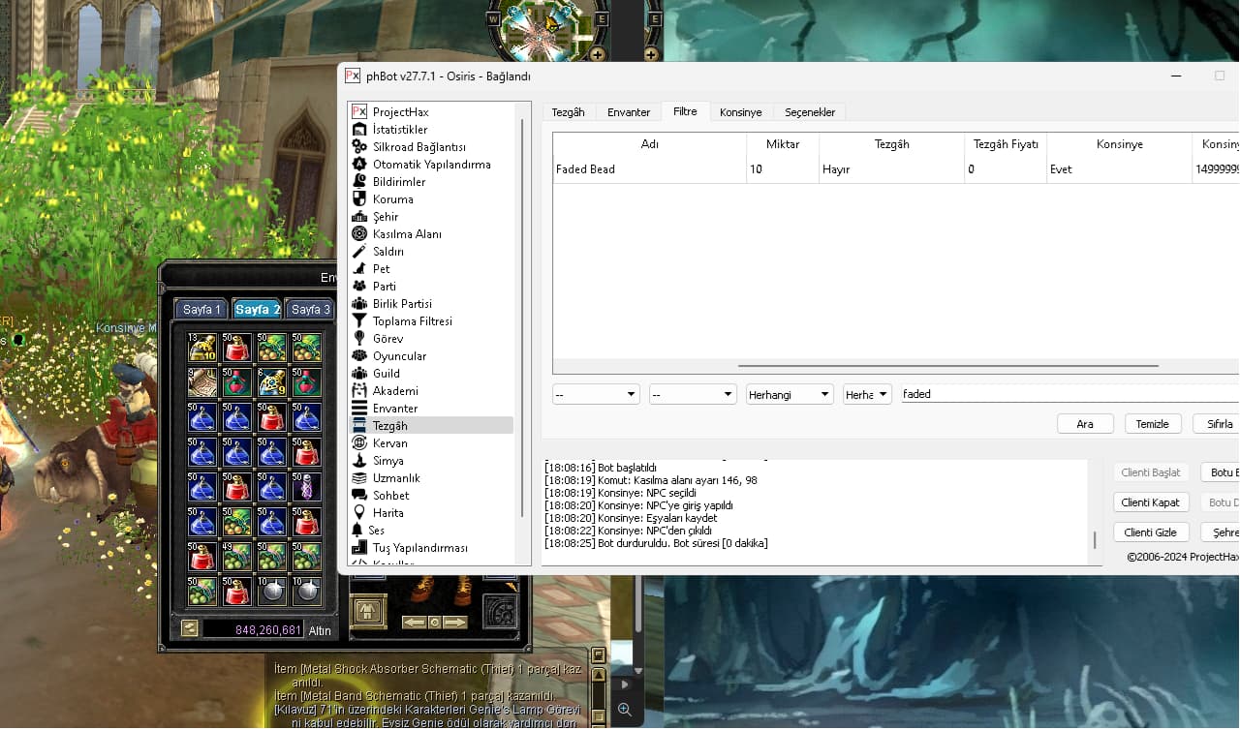Open the Harita map section in sidebar
This screenshot has width=1240, height=730.
[x=387, y=513]
